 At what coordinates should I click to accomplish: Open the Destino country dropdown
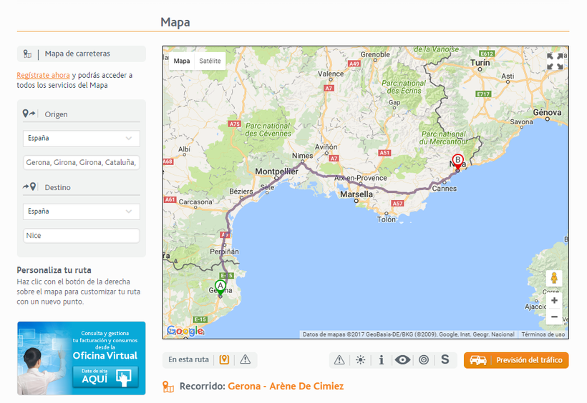coord(81,212)
